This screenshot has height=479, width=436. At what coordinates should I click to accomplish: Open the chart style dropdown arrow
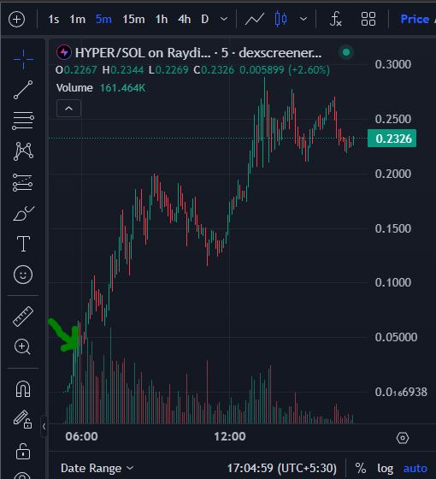pyautogui.click(x=303, y=19)
